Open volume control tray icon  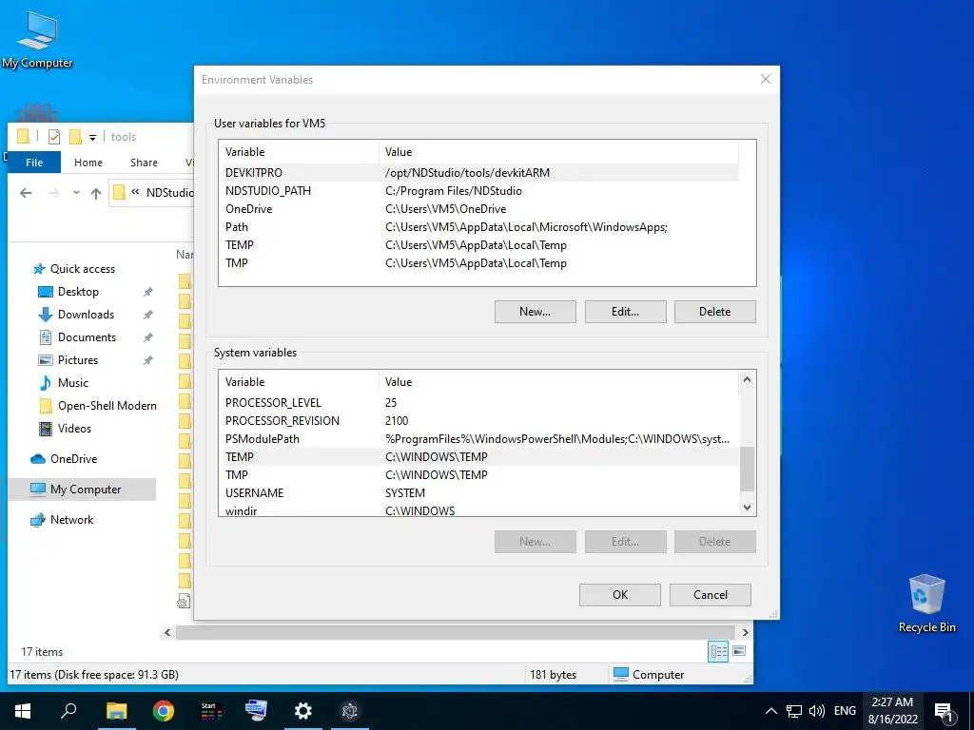(817, 711)
